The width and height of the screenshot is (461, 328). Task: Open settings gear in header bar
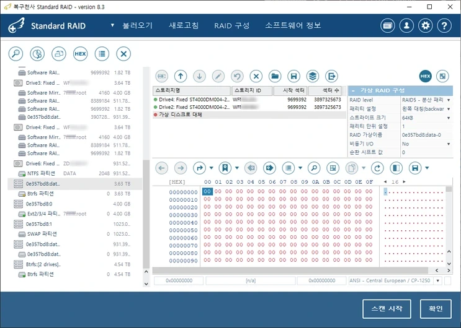tap(426, 26)
